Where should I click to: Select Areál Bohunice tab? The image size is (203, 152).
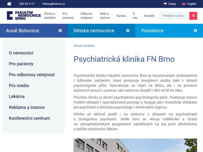point(34,30)
